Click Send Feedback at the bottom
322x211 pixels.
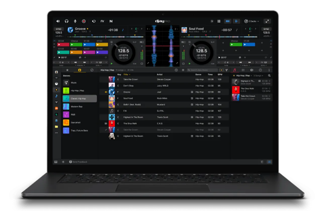[x=78, y=162]
